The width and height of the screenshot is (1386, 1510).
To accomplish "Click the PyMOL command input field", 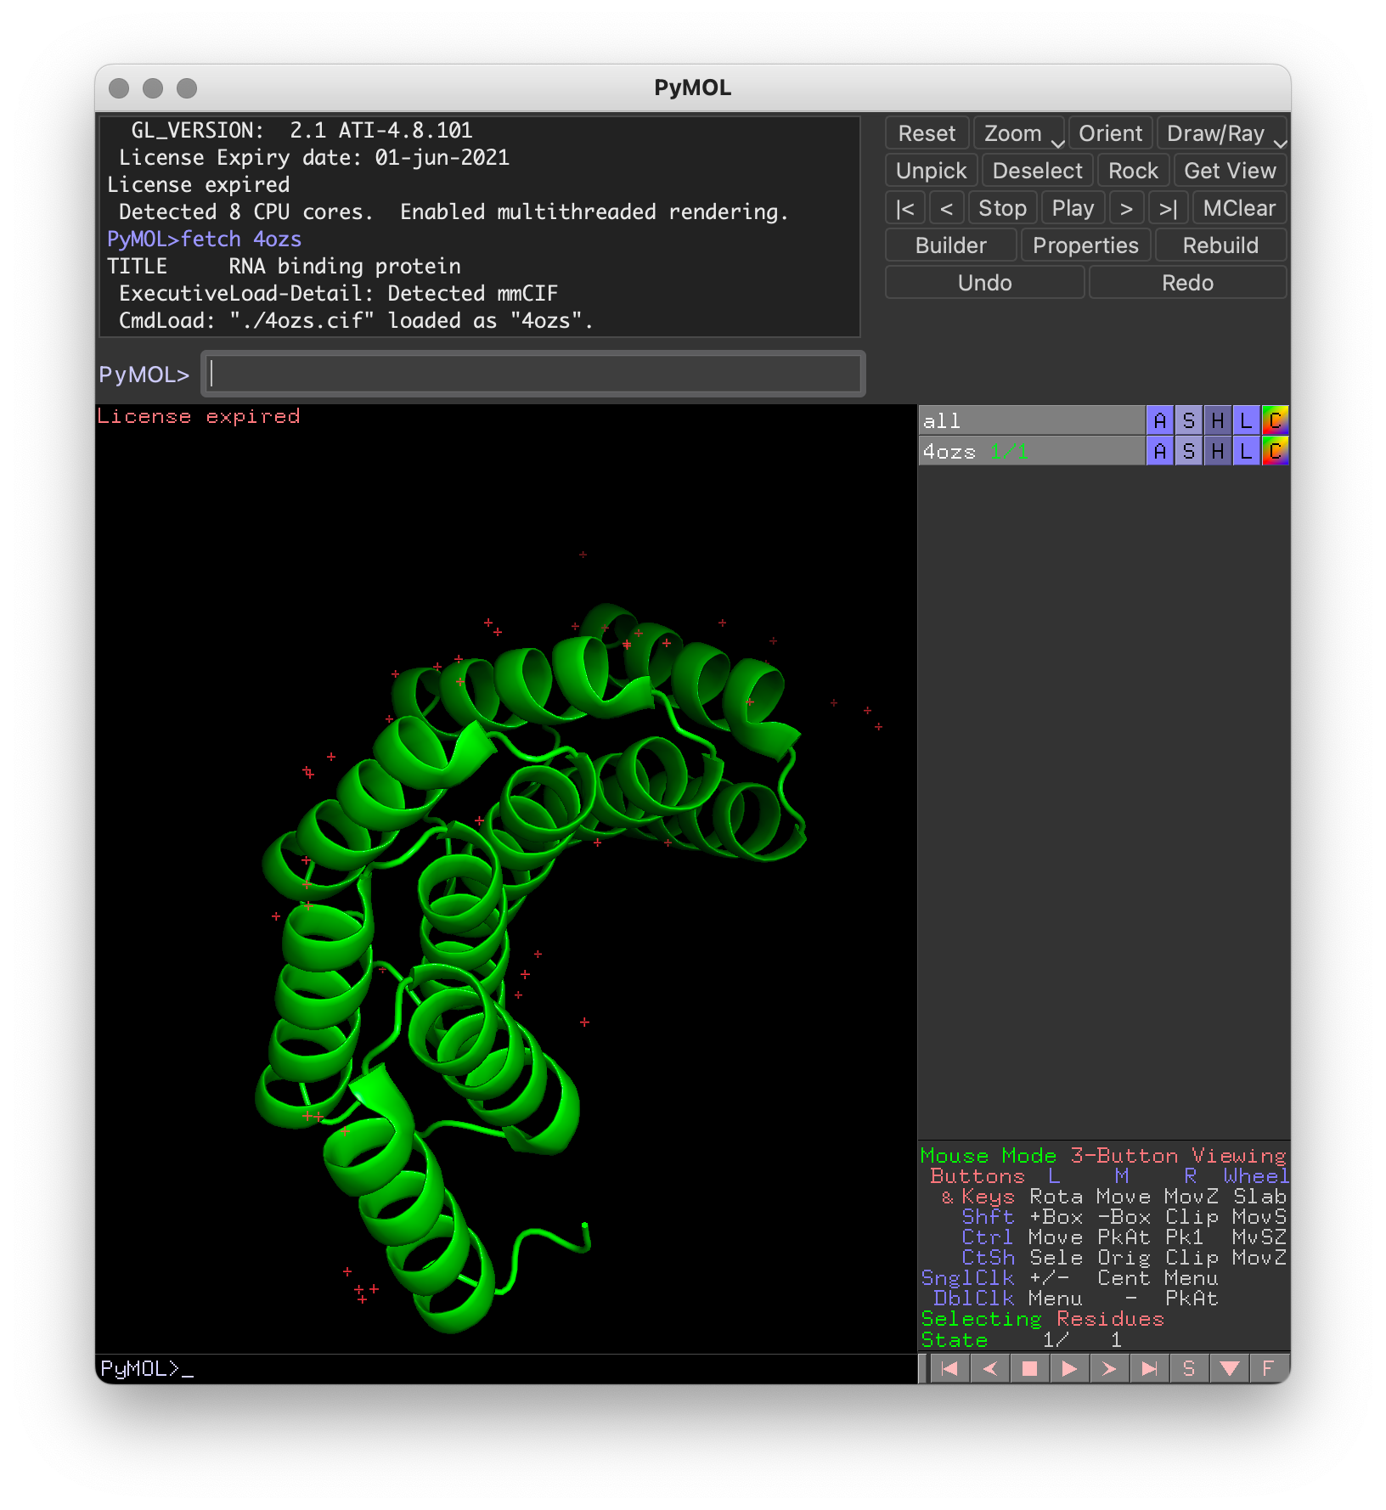I will coord(533,374).
